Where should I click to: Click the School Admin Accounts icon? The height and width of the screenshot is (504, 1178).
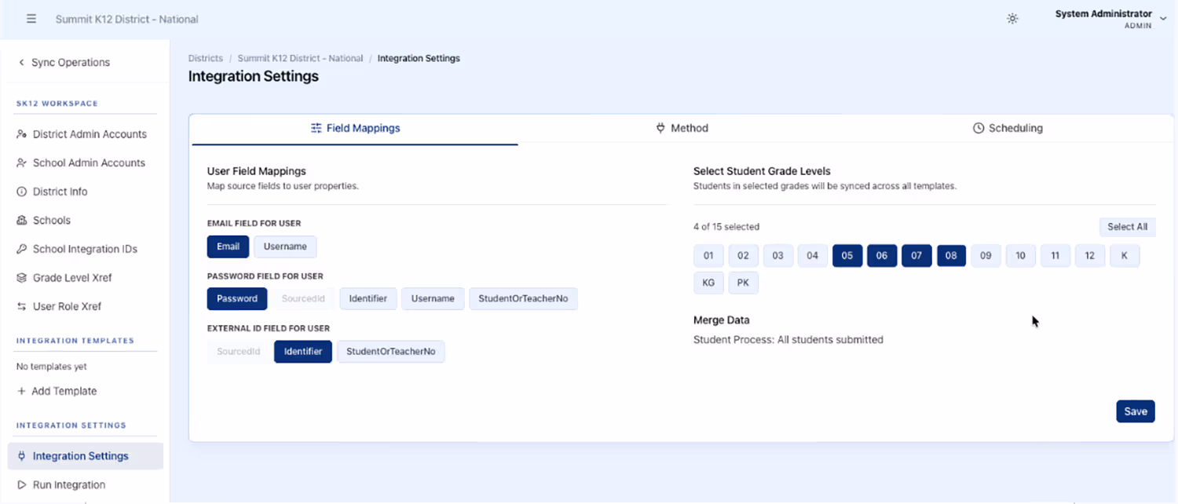[22, 163]
